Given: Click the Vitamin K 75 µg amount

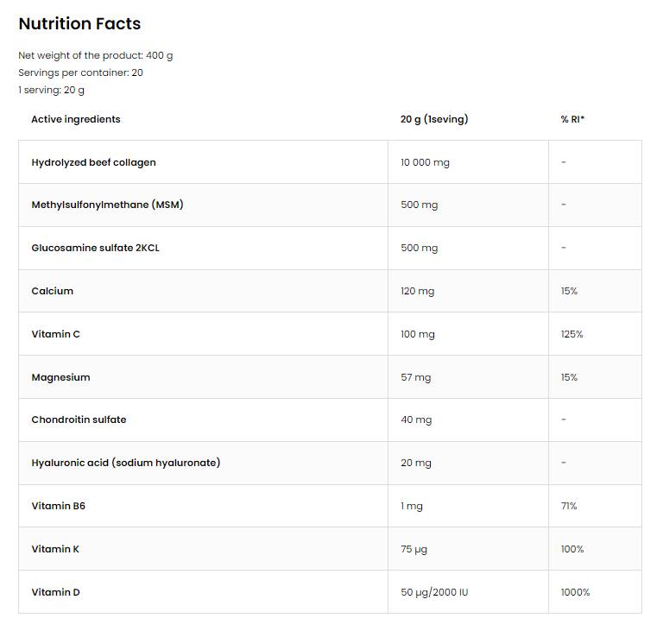Looking at the screenshot, I should pos(415,549).
